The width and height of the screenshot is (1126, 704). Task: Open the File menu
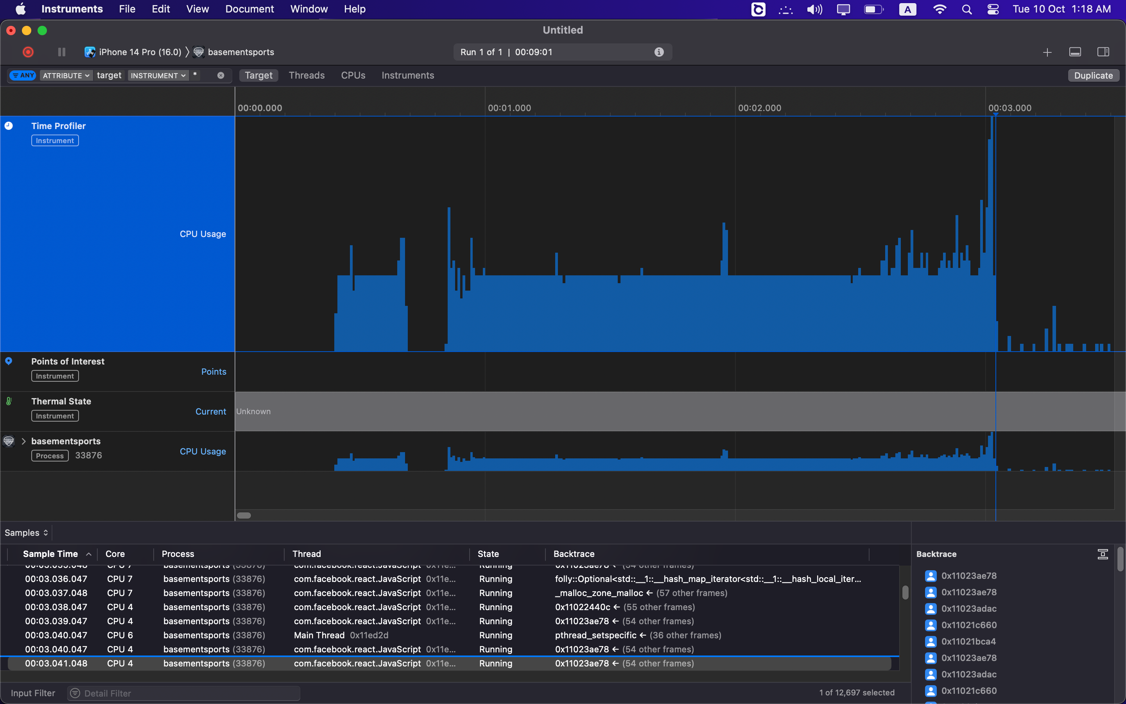pyautogui.click(x=127, y=9)
